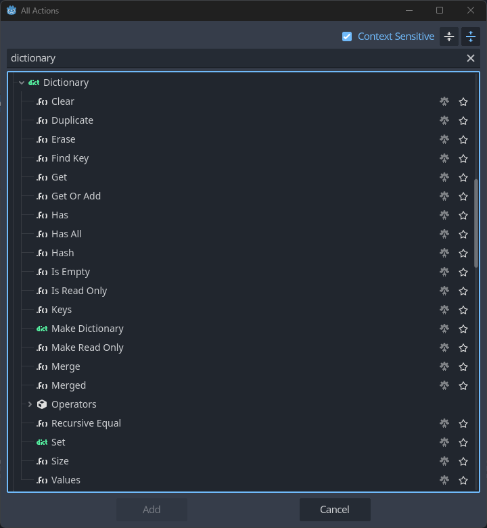This screenshot has width=487, height=528.
Task: Favorite the Clear action star
Action: point(463,101)
